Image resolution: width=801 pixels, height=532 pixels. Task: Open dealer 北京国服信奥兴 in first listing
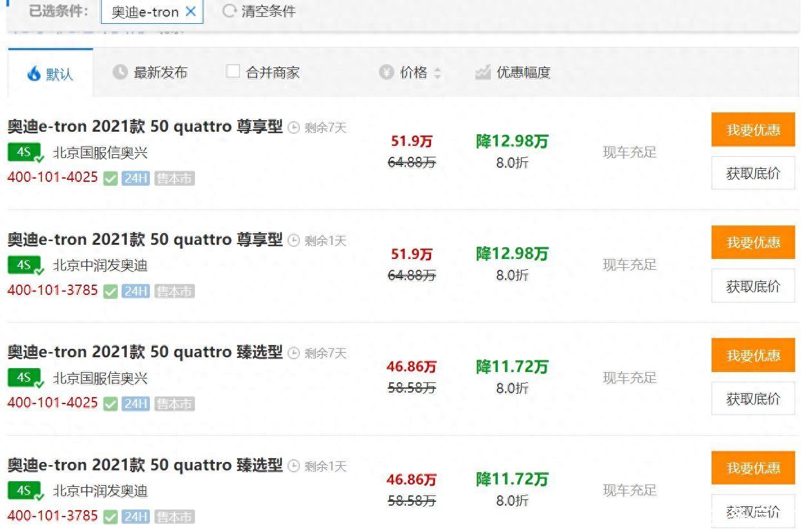[x=100, y=153]
